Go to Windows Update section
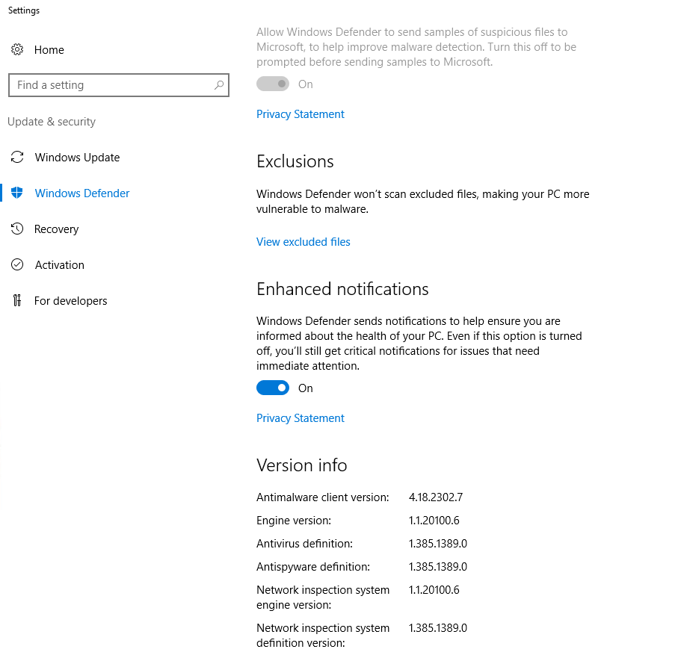Image resolution: width=684 pixels, height=658 pixels. 77,158
